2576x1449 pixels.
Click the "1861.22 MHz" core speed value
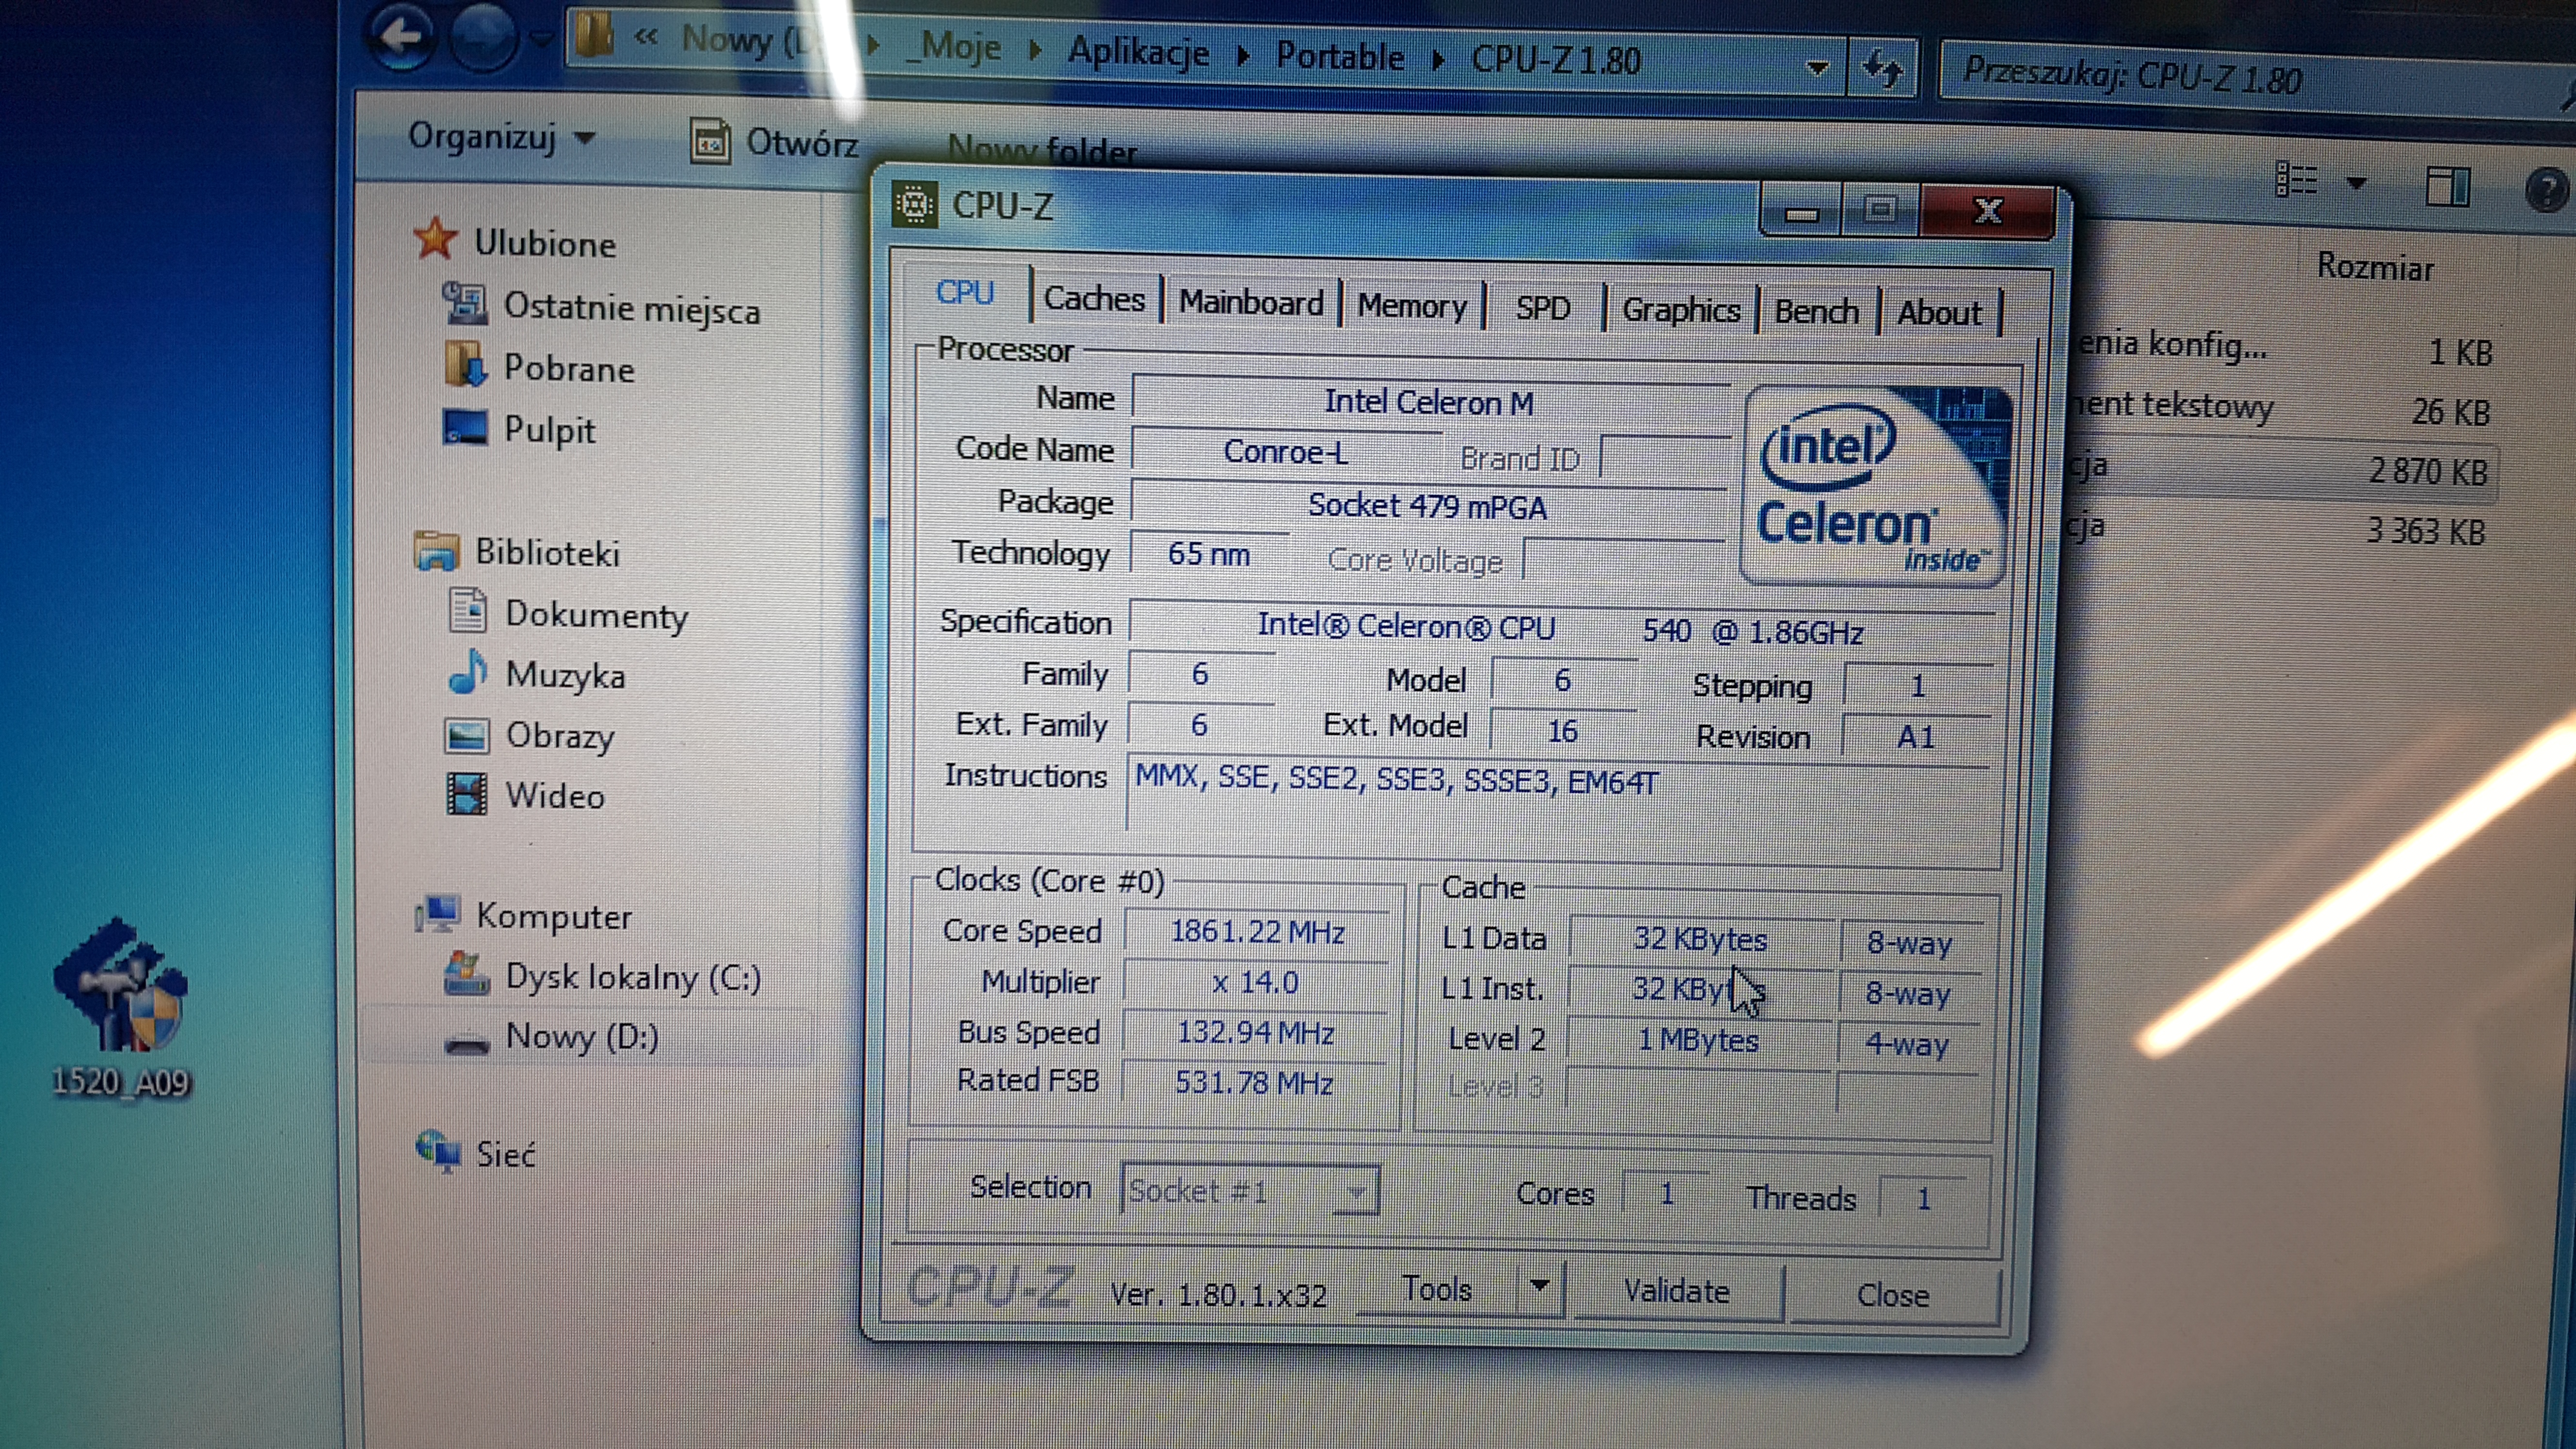tap(1257, 931)
